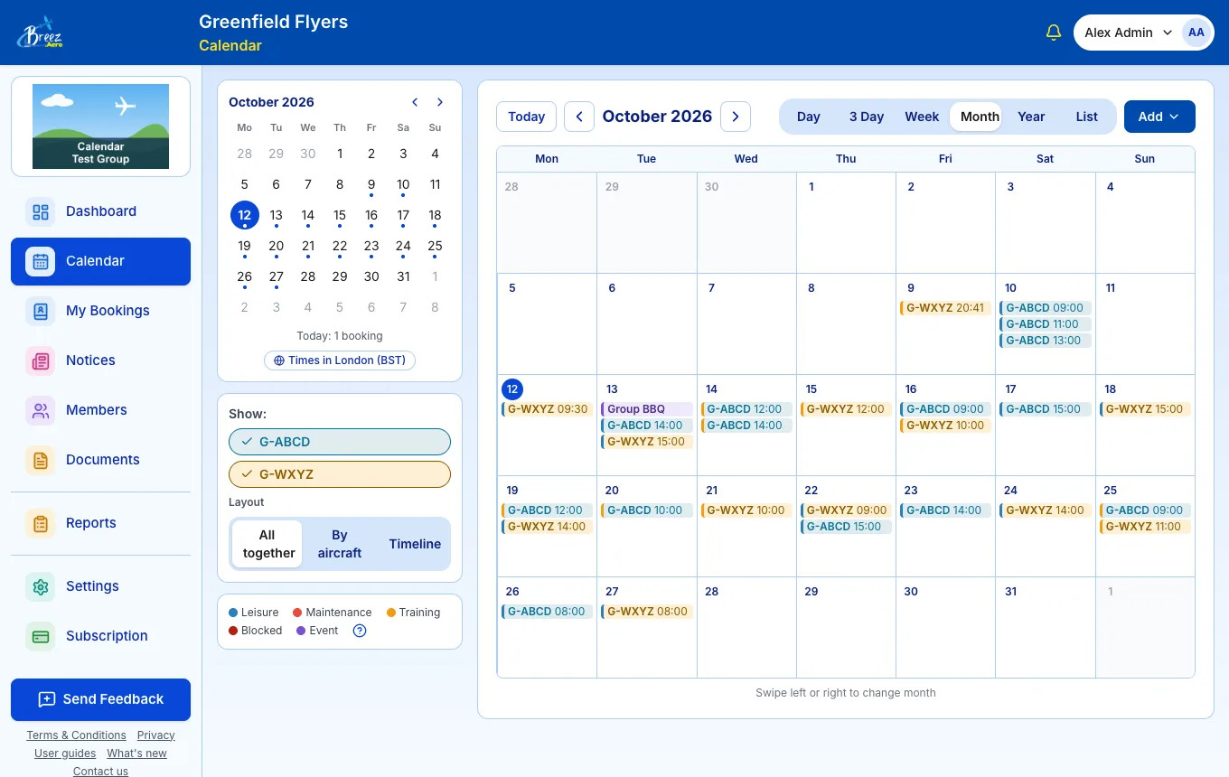Click the AA avatar circle
1229x777 pixels.
[1196, 33]
